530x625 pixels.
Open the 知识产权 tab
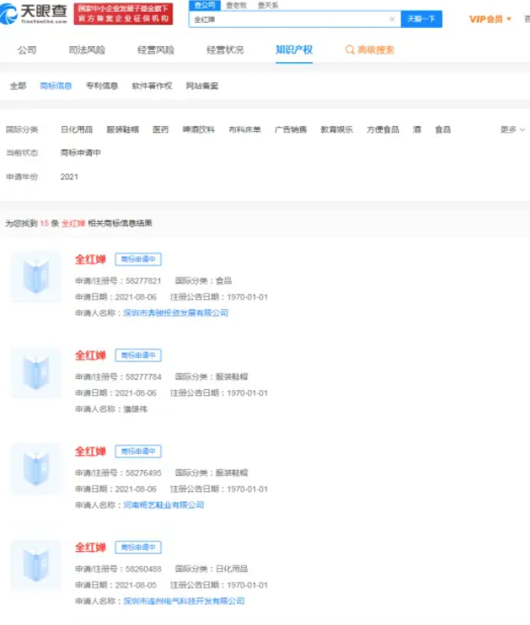click(x=294, y=50)
